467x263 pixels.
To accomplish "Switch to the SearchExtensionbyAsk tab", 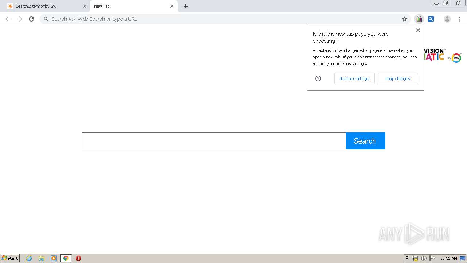I will coord(46,6).
